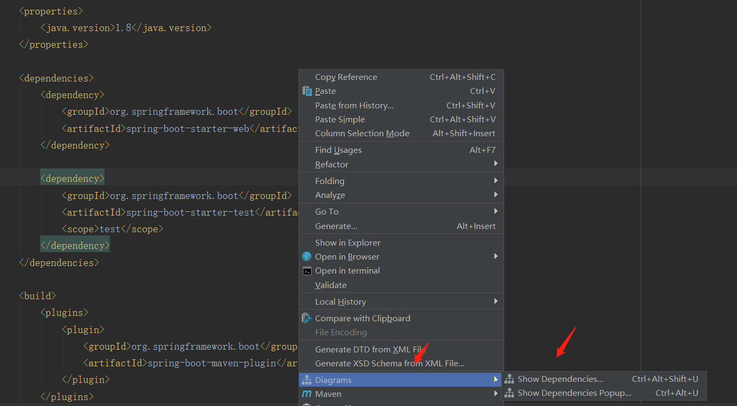
Task: Expand the Open in Browser submenu arrow
Action: pyautogui.click(x=496, y=256)
